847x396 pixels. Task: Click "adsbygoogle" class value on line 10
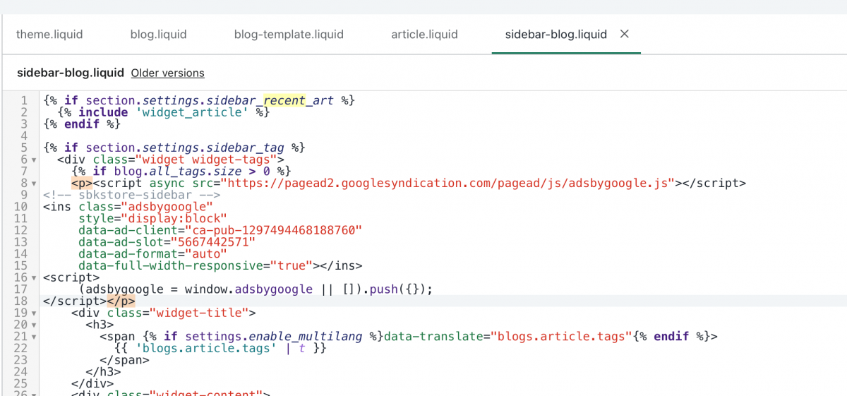167,207
